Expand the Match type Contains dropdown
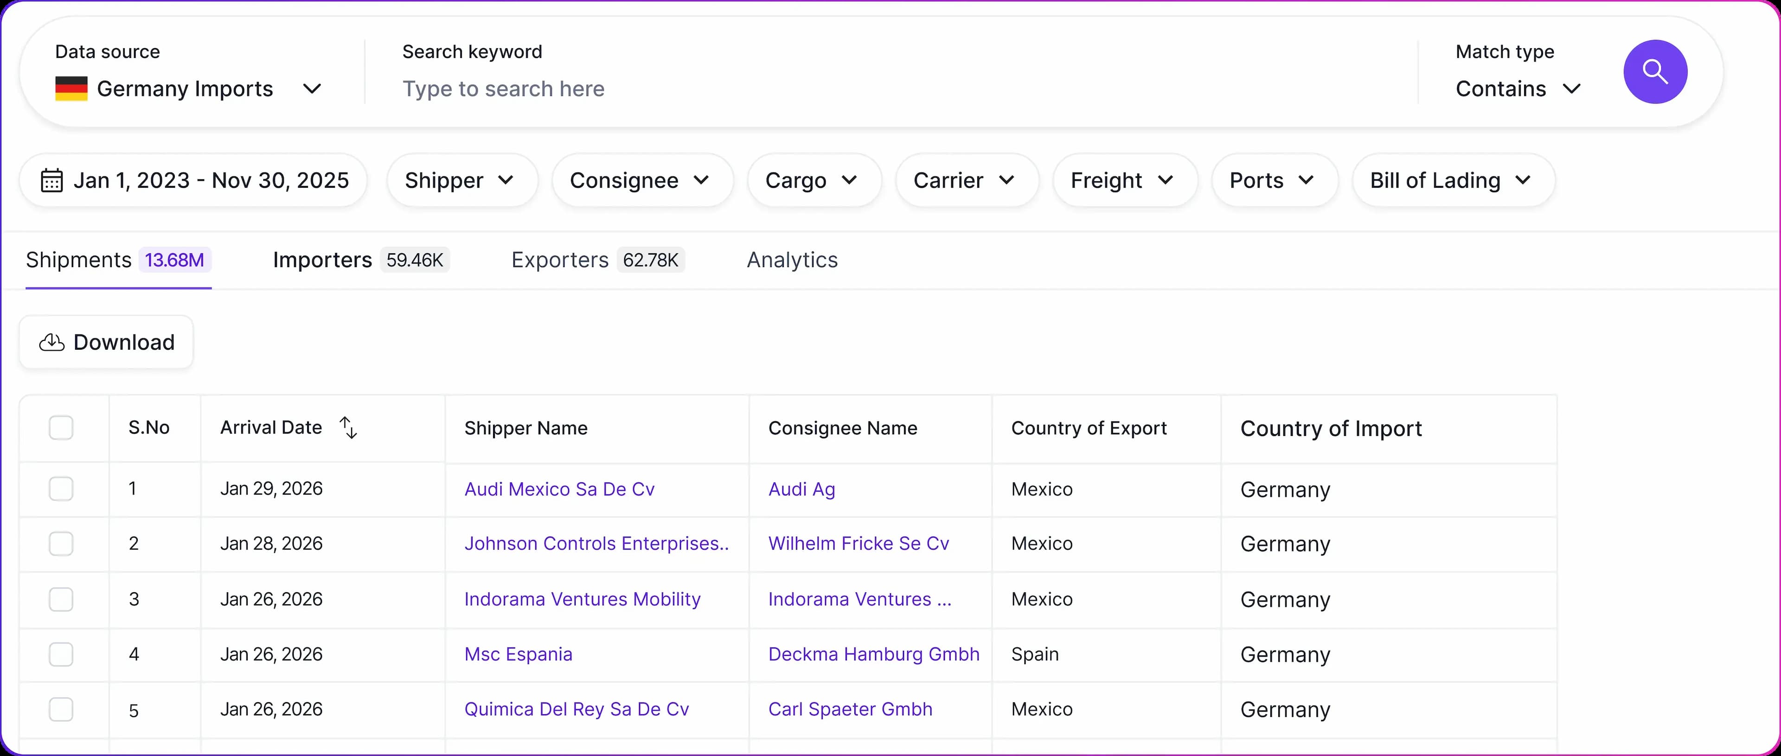Screen dimensions: 1781x756 [x=1518, y=89]
